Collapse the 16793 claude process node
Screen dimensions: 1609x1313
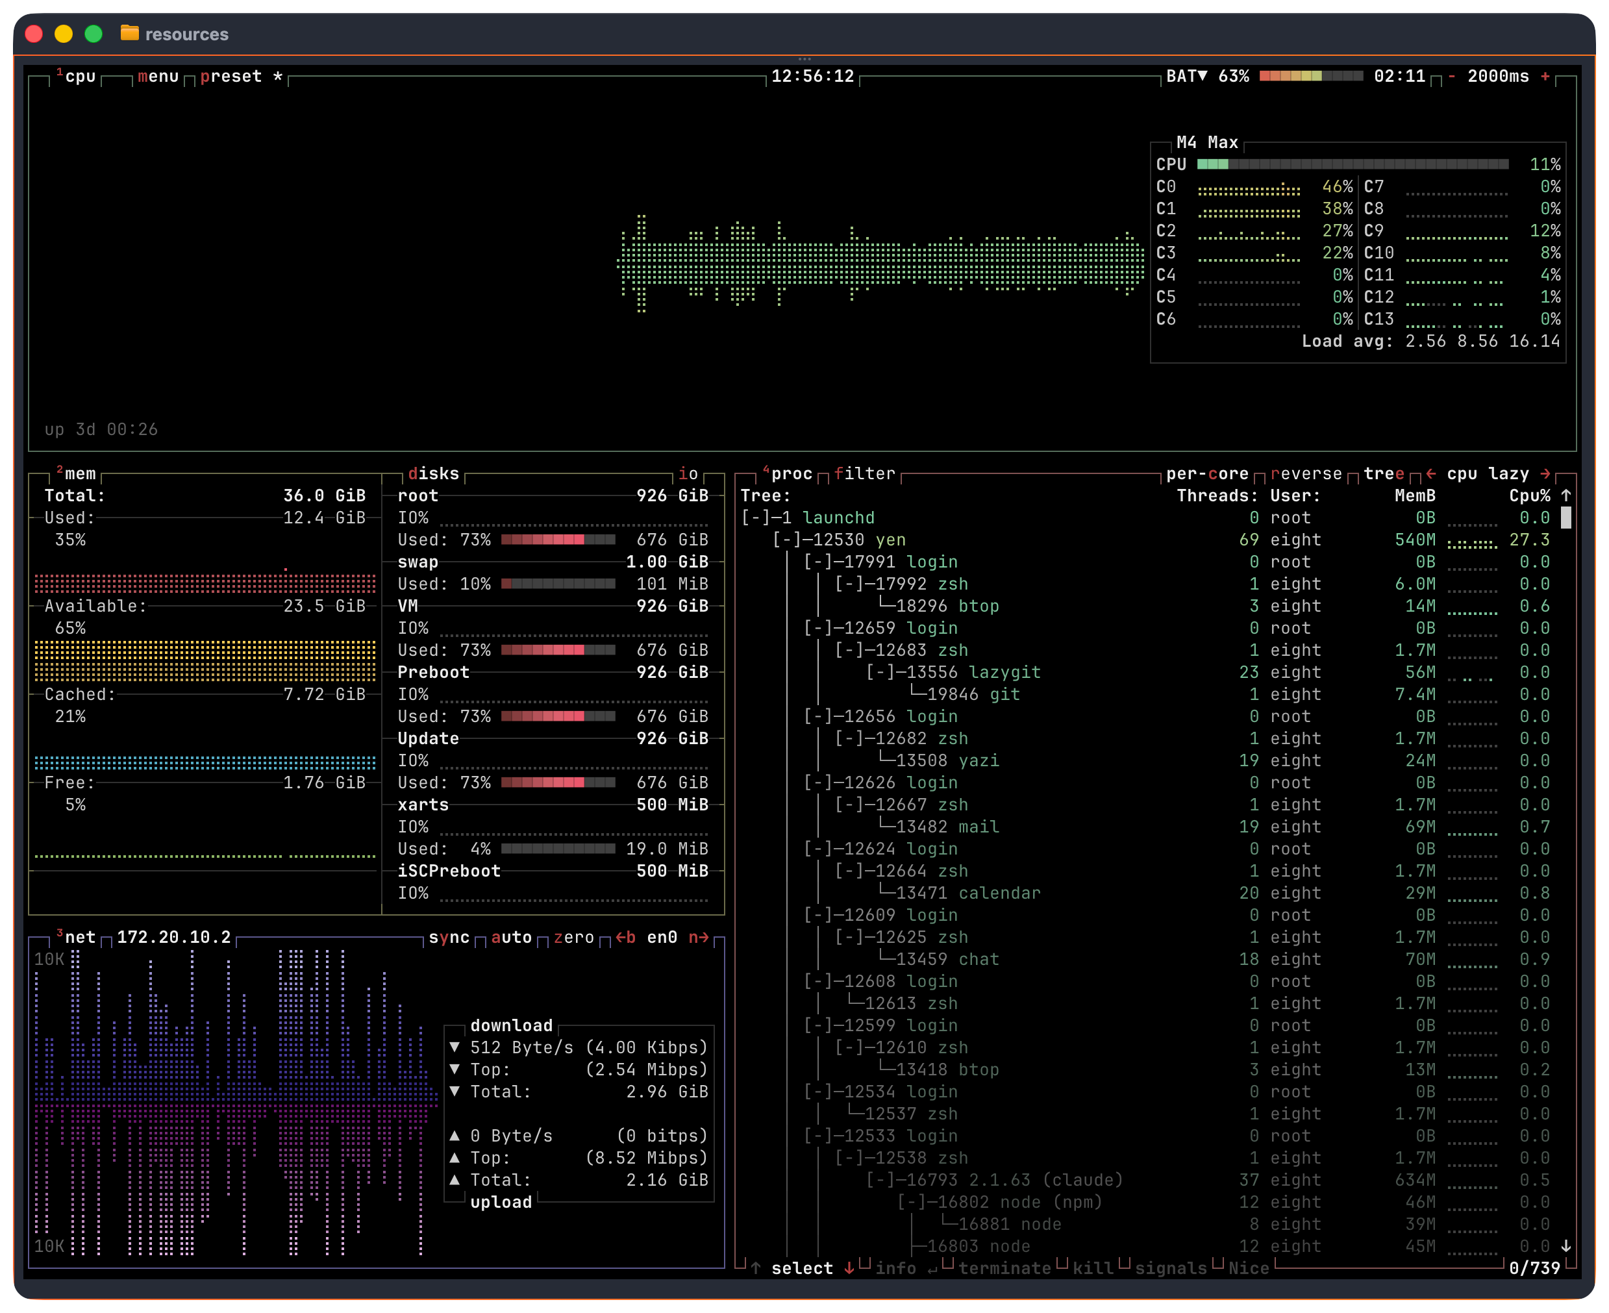tap(881, 1180)
